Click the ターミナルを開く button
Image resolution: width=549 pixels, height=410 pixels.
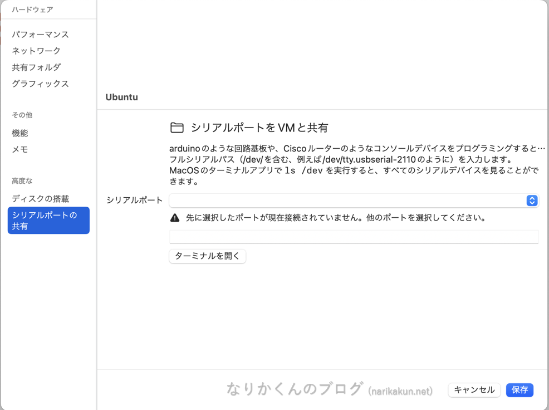tap(208, 256)
